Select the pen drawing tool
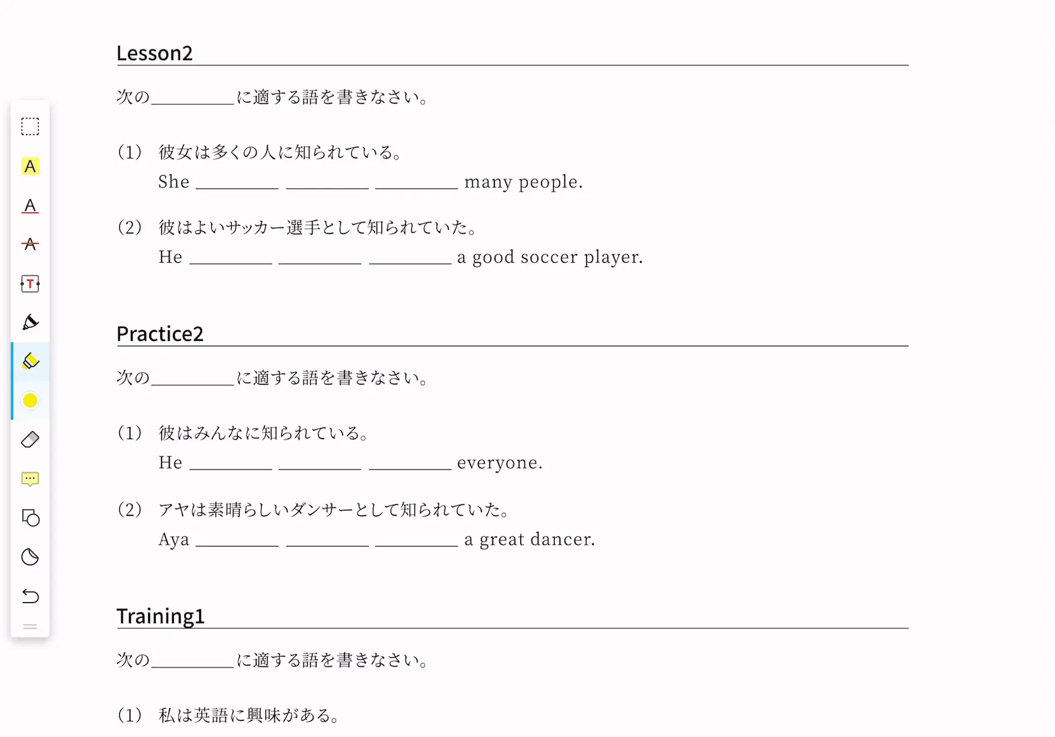The width and height of the screenshot is (1055, 737). pyautogui.click(x=30, y=322)
